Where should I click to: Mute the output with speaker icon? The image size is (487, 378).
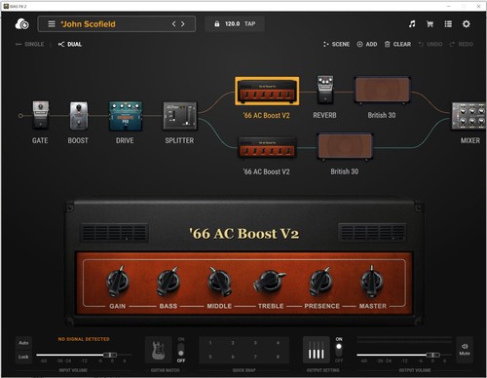[465, 350]
